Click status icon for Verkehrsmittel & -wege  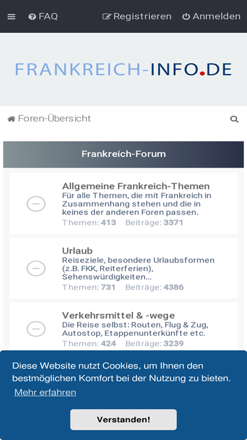point(36,329)
